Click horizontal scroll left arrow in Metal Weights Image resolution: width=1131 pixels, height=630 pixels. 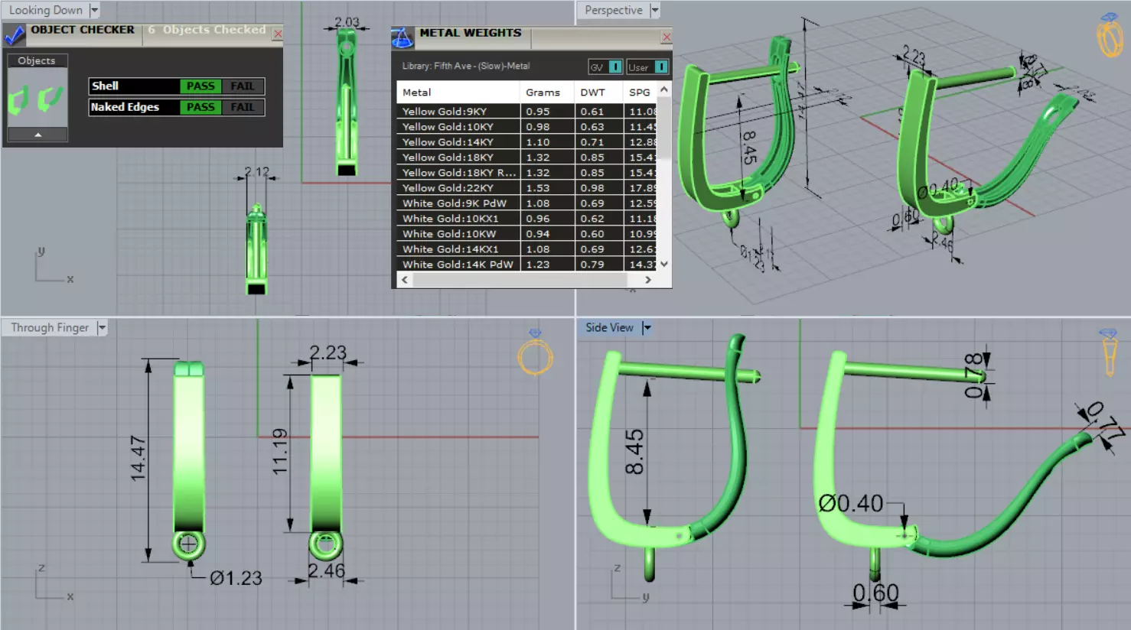tap(405, 280)
